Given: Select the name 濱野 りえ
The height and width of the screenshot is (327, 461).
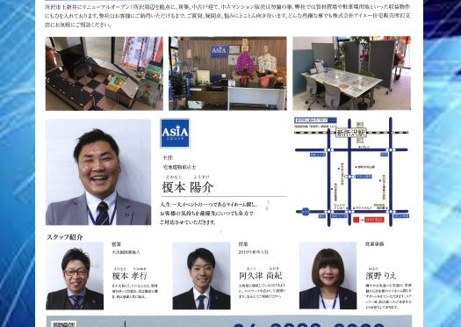Looking at the screenshot, I should point(381,276).
